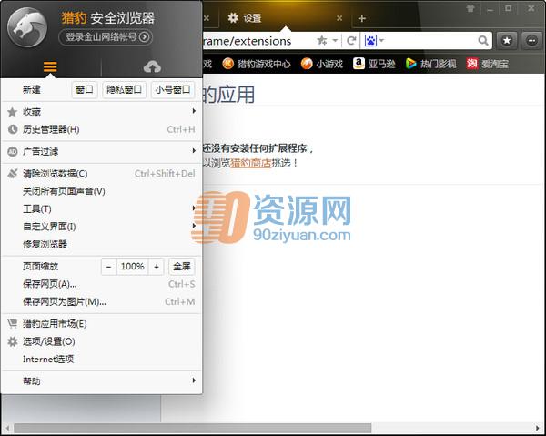
Task: Click the bookmark star in address bar
Action: tap(322, 41)
